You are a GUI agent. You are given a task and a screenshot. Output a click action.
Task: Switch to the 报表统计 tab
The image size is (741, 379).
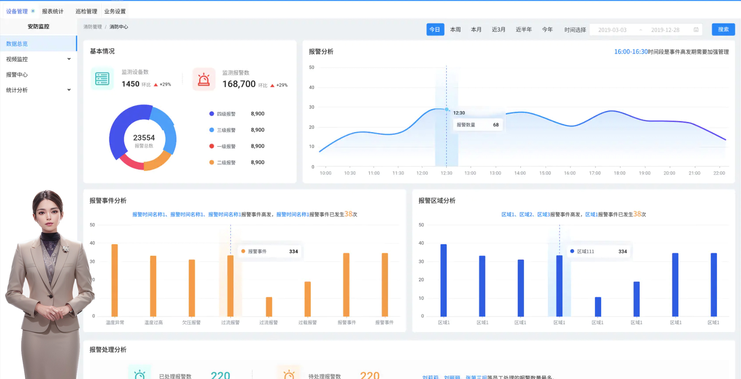pos(53,11)
